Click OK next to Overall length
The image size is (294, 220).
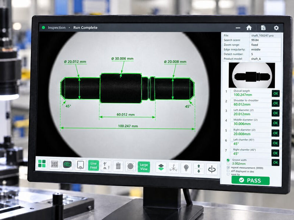(x=276, y=93)
